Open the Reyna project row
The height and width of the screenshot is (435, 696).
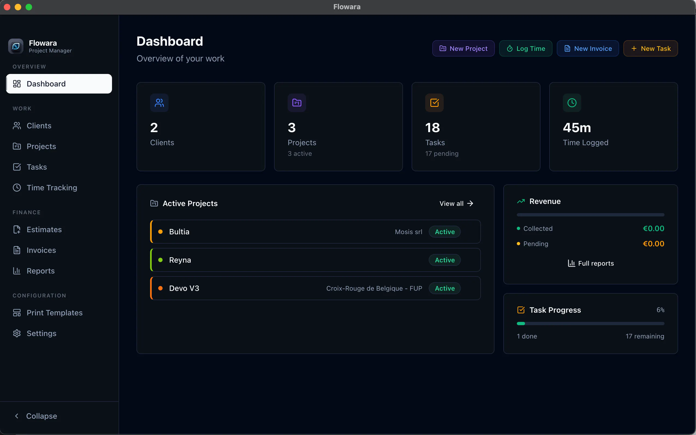[x=315, y=260]
